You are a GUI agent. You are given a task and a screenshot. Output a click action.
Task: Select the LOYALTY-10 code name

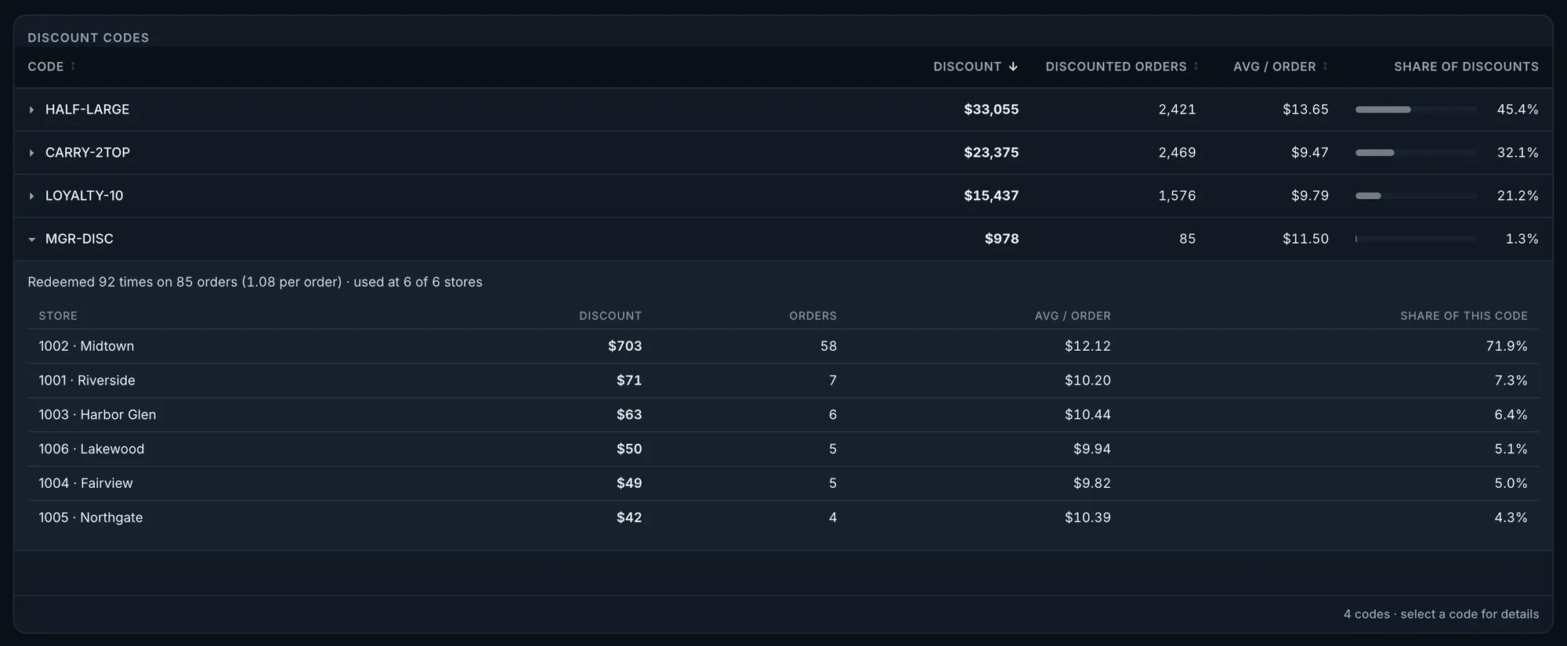coord(84,196)
